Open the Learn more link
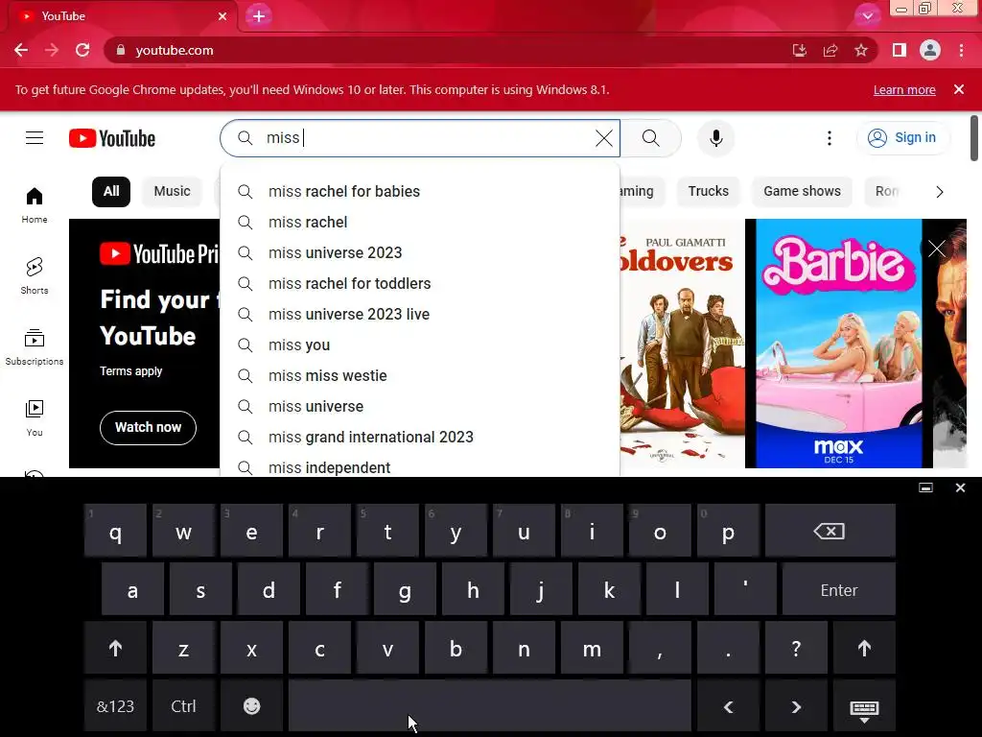 [904, 89]
